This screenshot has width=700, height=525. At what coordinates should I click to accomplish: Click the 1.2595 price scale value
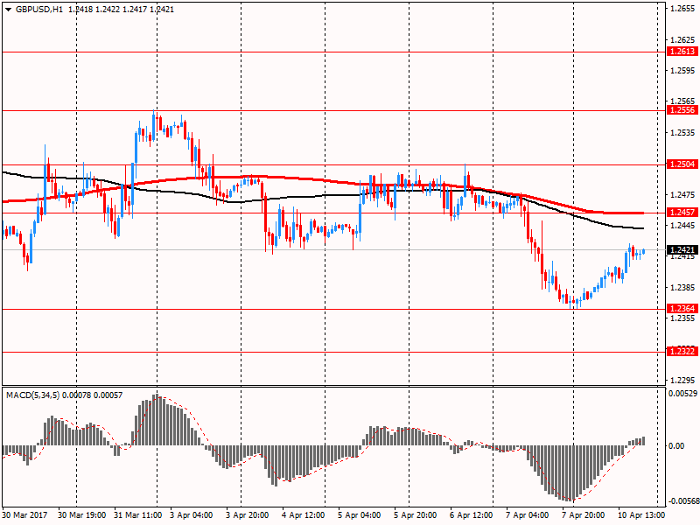683,71
